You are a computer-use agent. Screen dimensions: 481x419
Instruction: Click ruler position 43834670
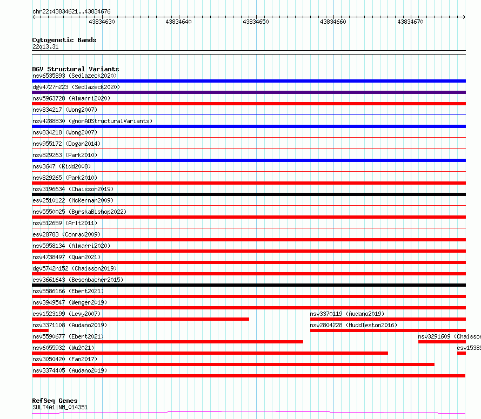point(410,22)
